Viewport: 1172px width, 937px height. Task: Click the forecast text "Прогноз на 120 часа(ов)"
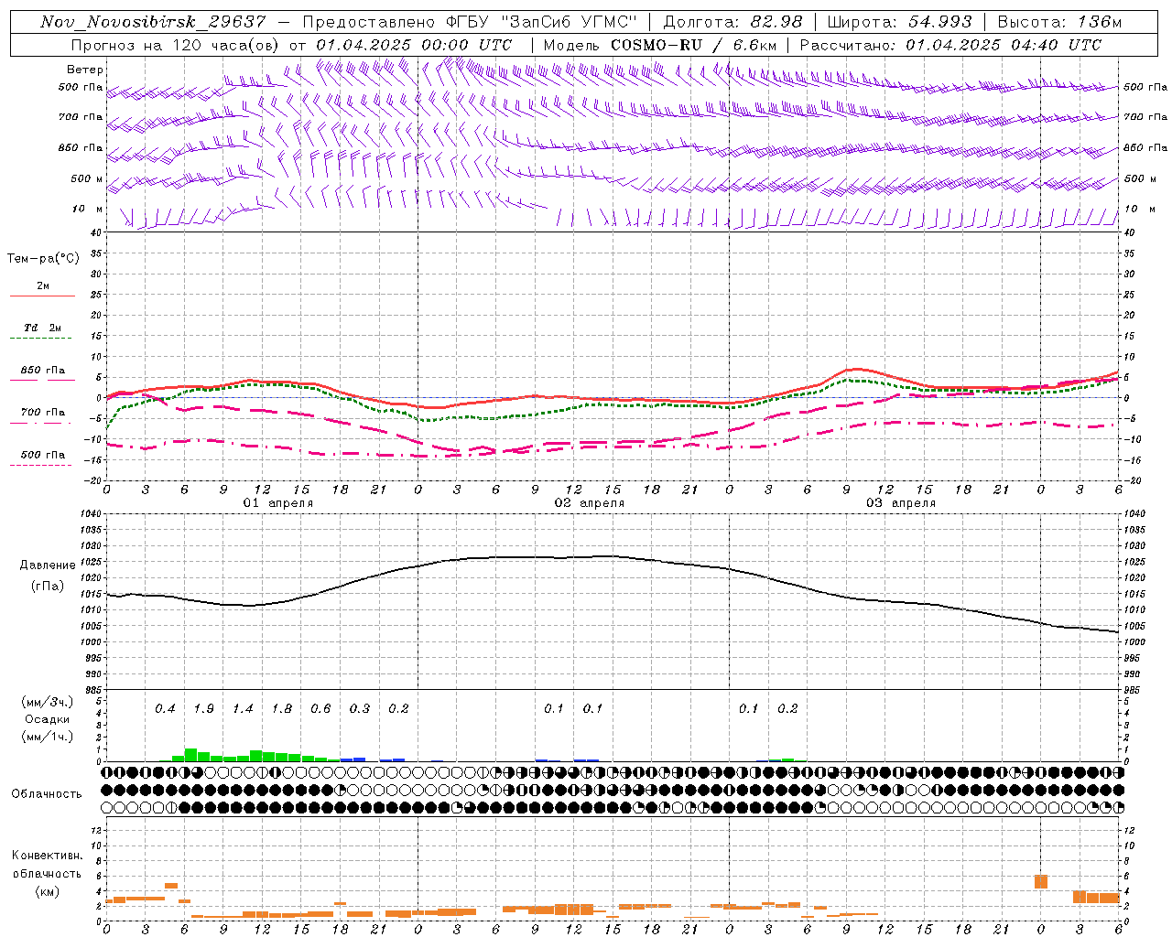[x=176, y=45]
